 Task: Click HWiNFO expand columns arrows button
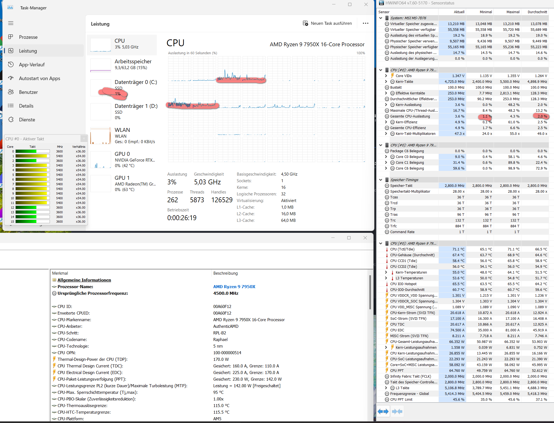pos(383,411)
